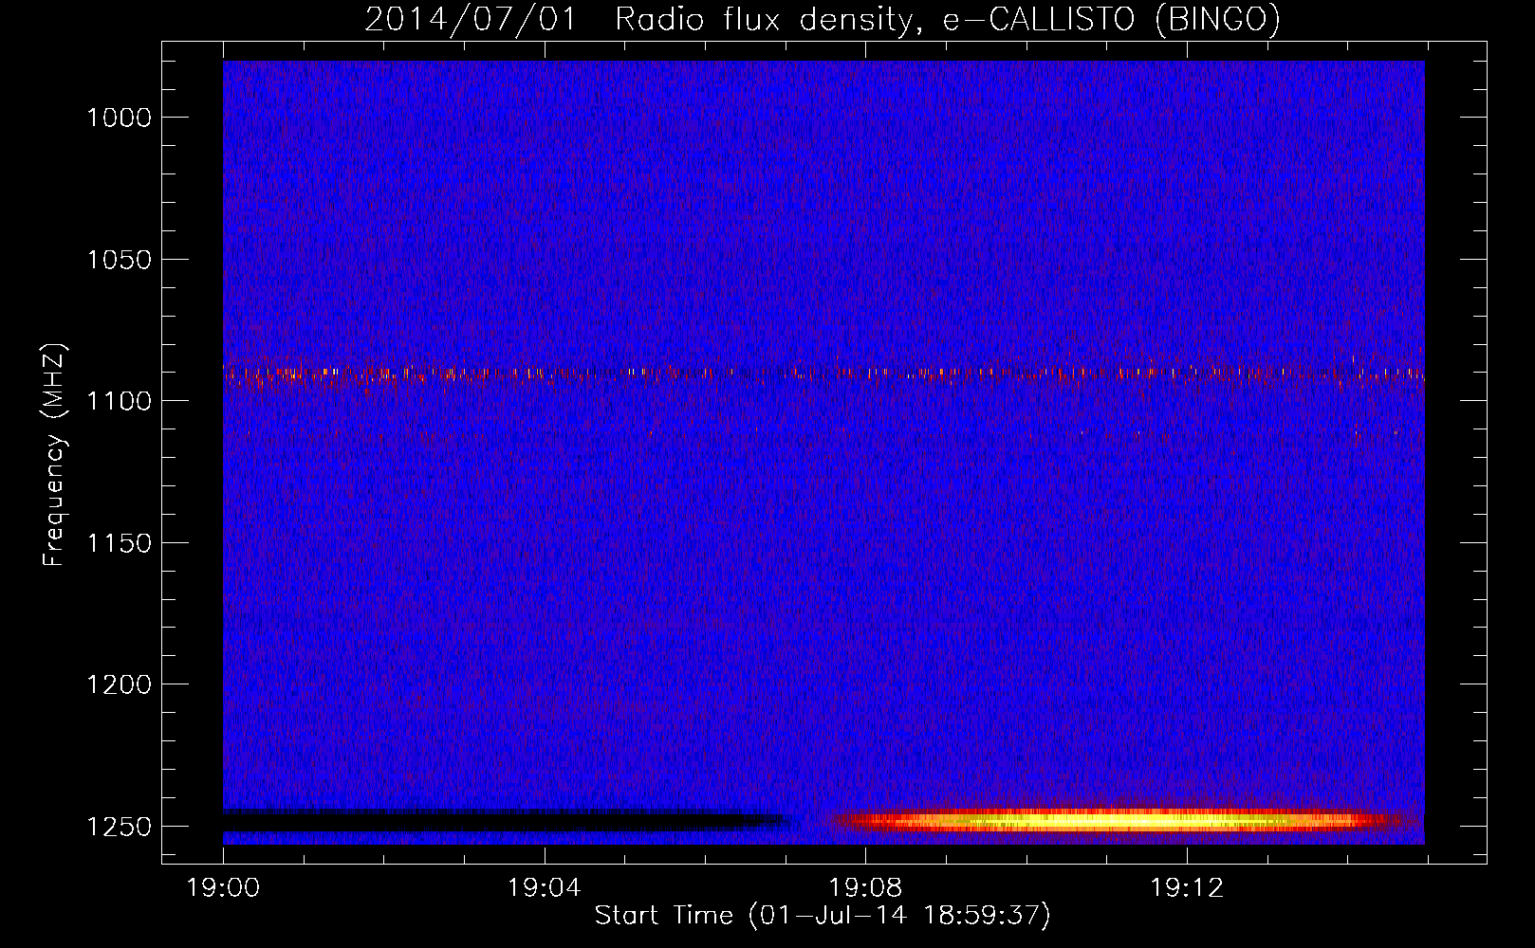Viewport: 1535px width, 948px height.
Task: Click the 1100 frequency tick label
Action: (120, 401)
